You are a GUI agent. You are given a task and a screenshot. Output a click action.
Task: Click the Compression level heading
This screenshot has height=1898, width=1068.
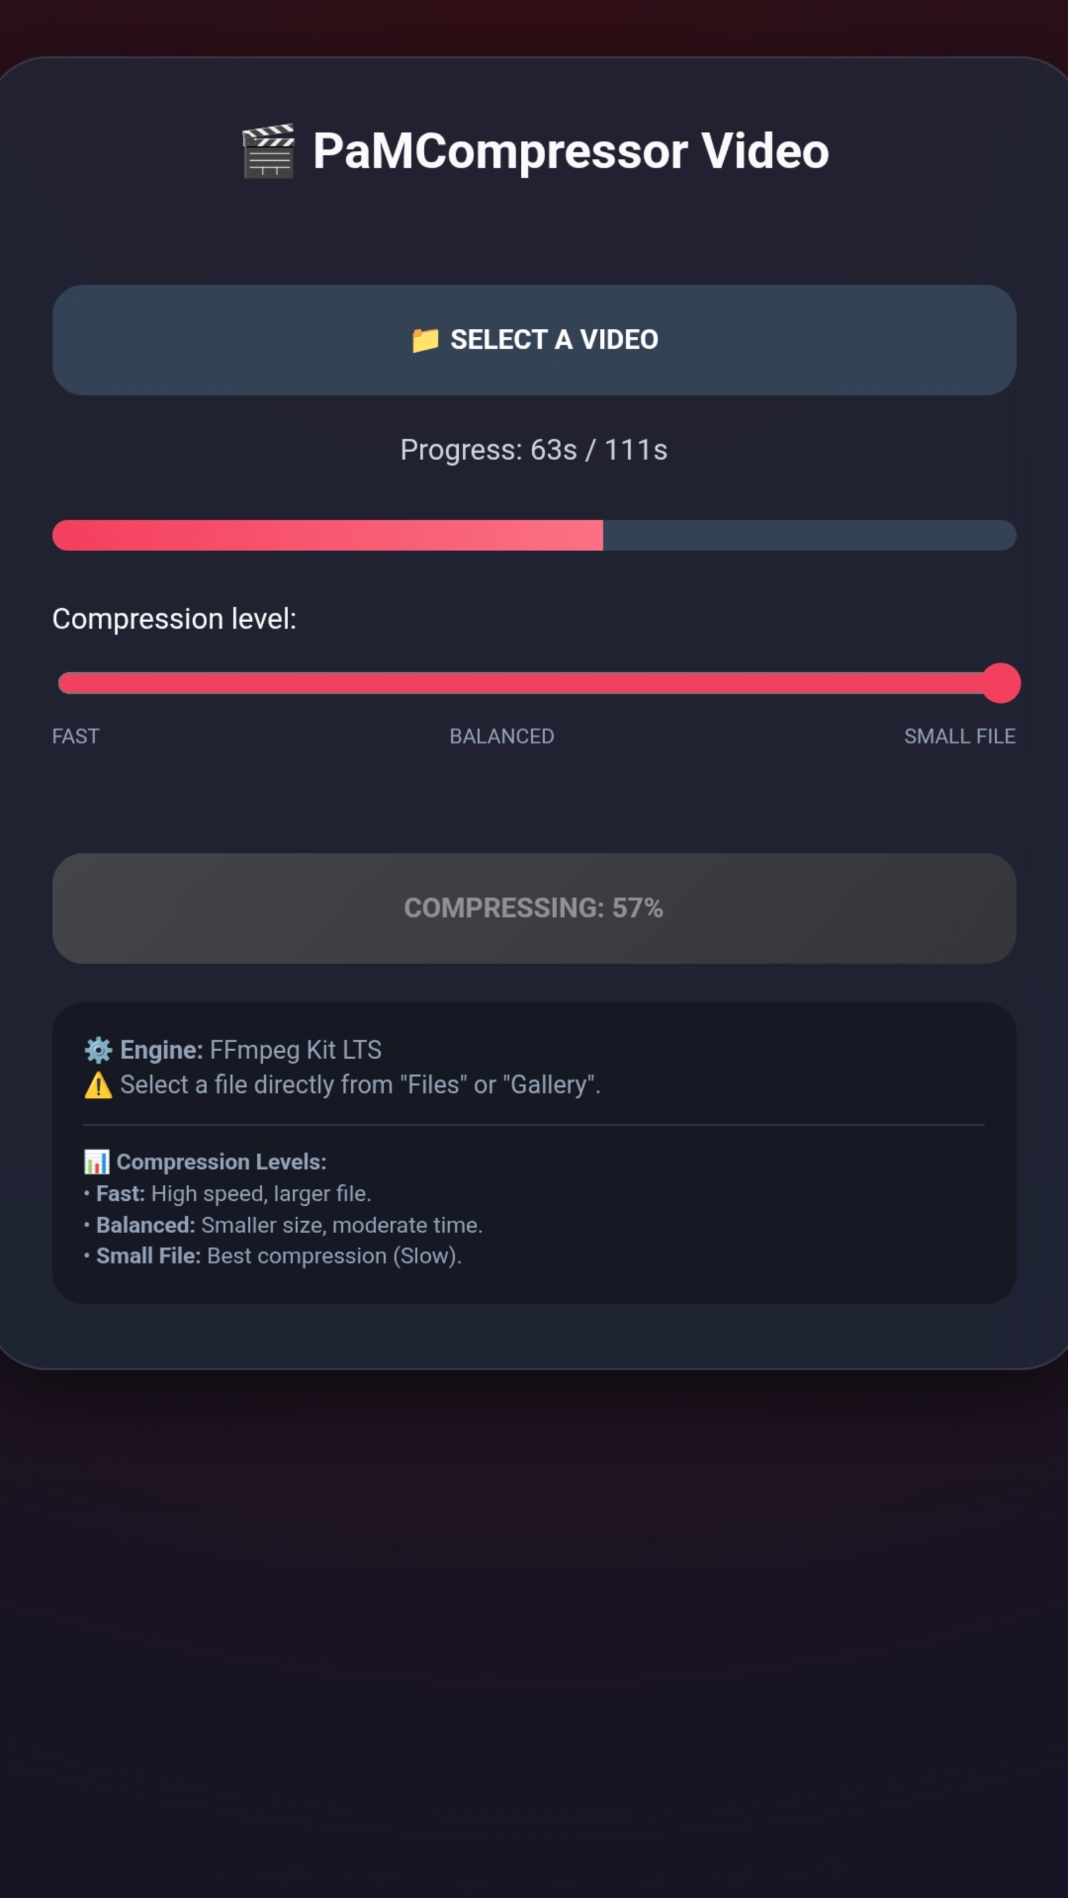174,619
